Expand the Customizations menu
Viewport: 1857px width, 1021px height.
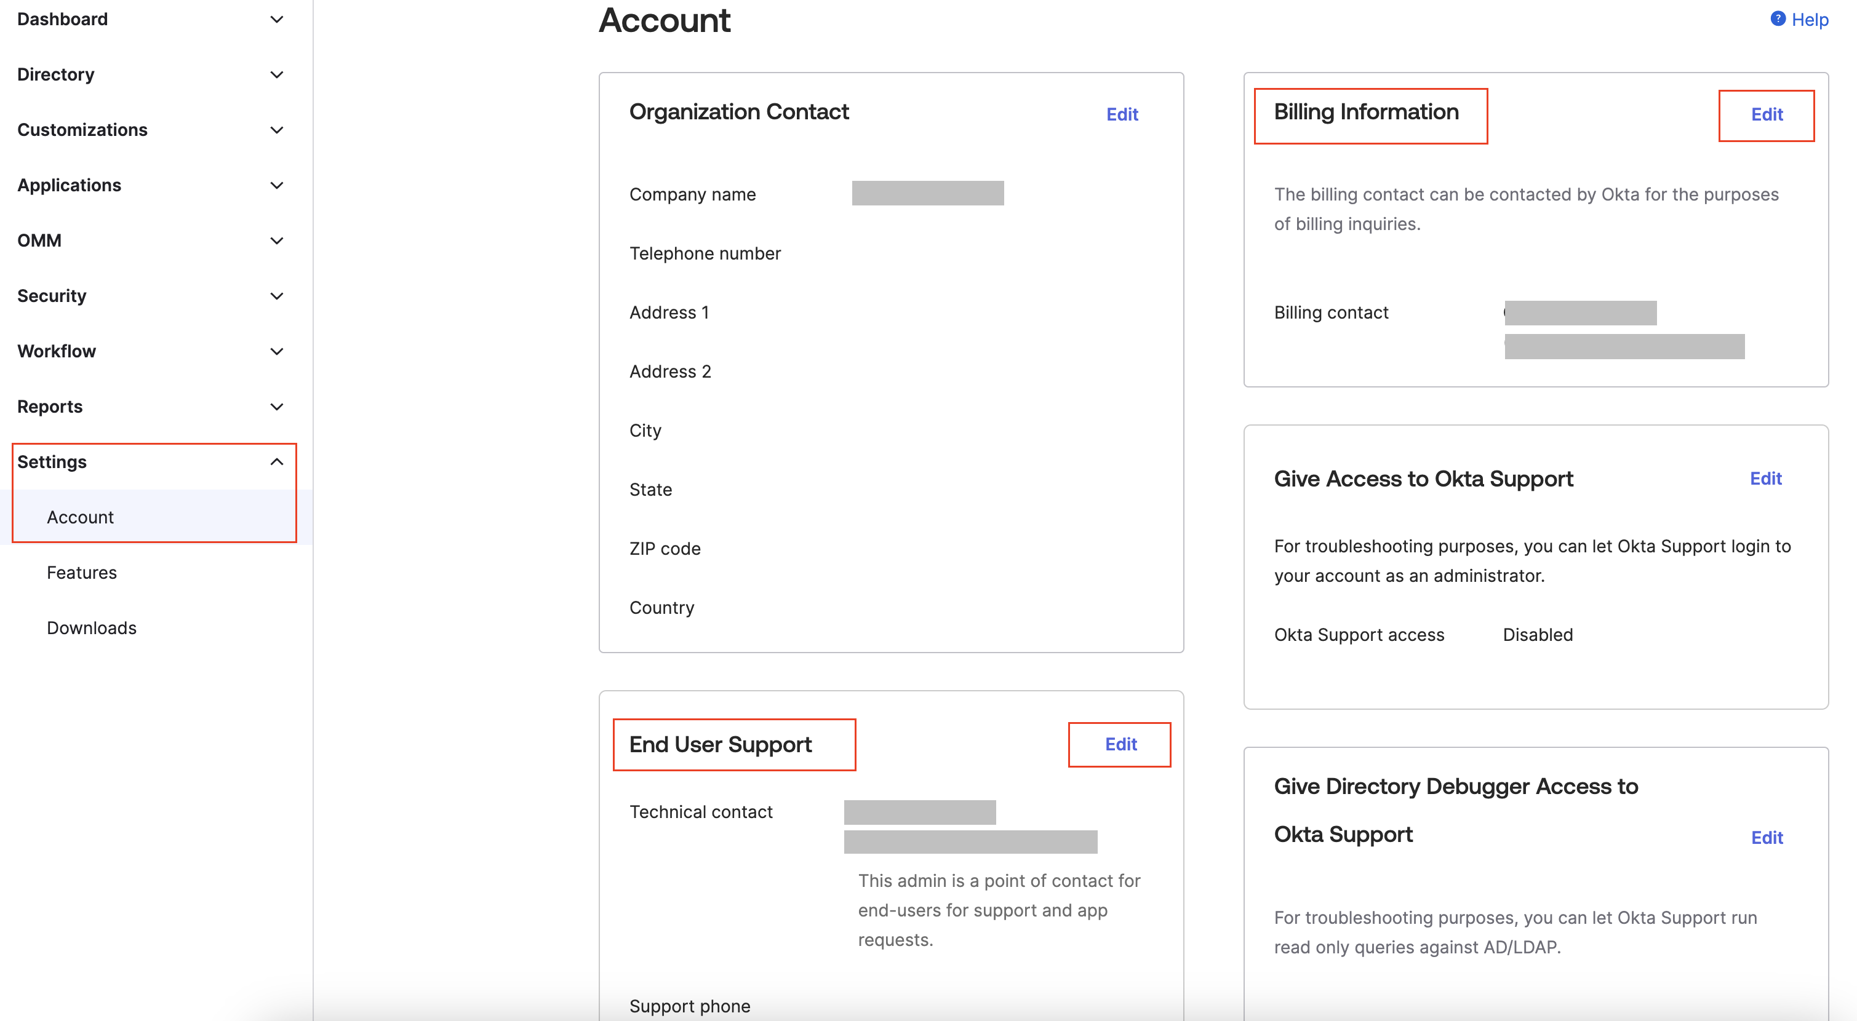click(278, 130)
